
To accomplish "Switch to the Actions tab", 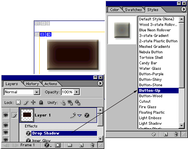I will (51, 84).
